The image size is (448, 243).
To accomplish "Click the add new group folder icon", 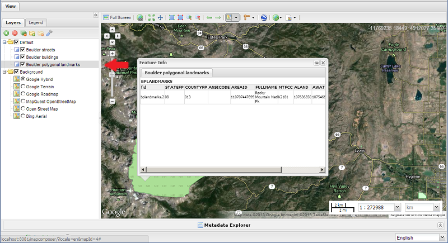I will coord(32,34).
